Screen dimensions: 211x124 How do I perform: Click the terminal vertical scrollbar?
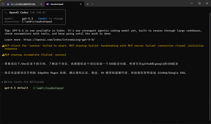(210, 67)
